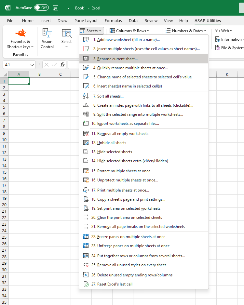Switch to the Home tab
Viewport: 244px width, 305px height.
(28, 20)
